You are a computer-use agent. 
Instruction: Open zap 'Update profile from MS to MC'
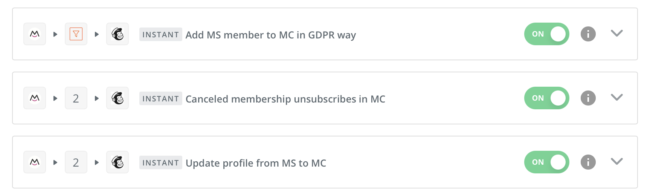coord(256,163)
